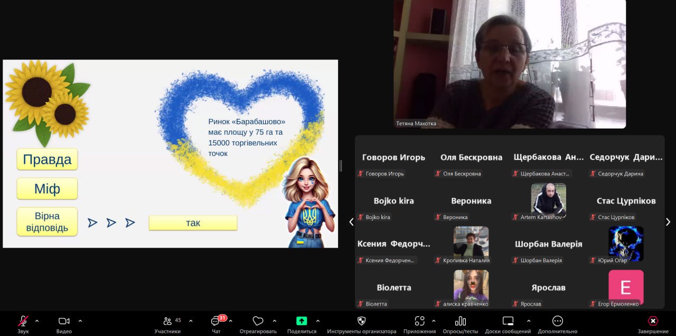Select Artem Kartashov avatar tile

[x=549, y=201]
